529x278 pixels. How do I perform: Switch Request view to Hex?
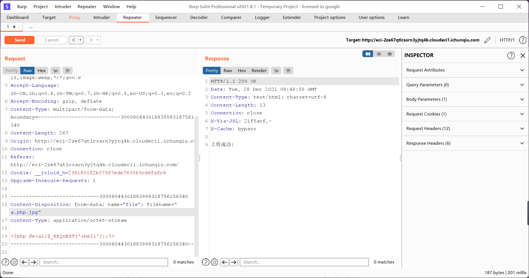42,71
